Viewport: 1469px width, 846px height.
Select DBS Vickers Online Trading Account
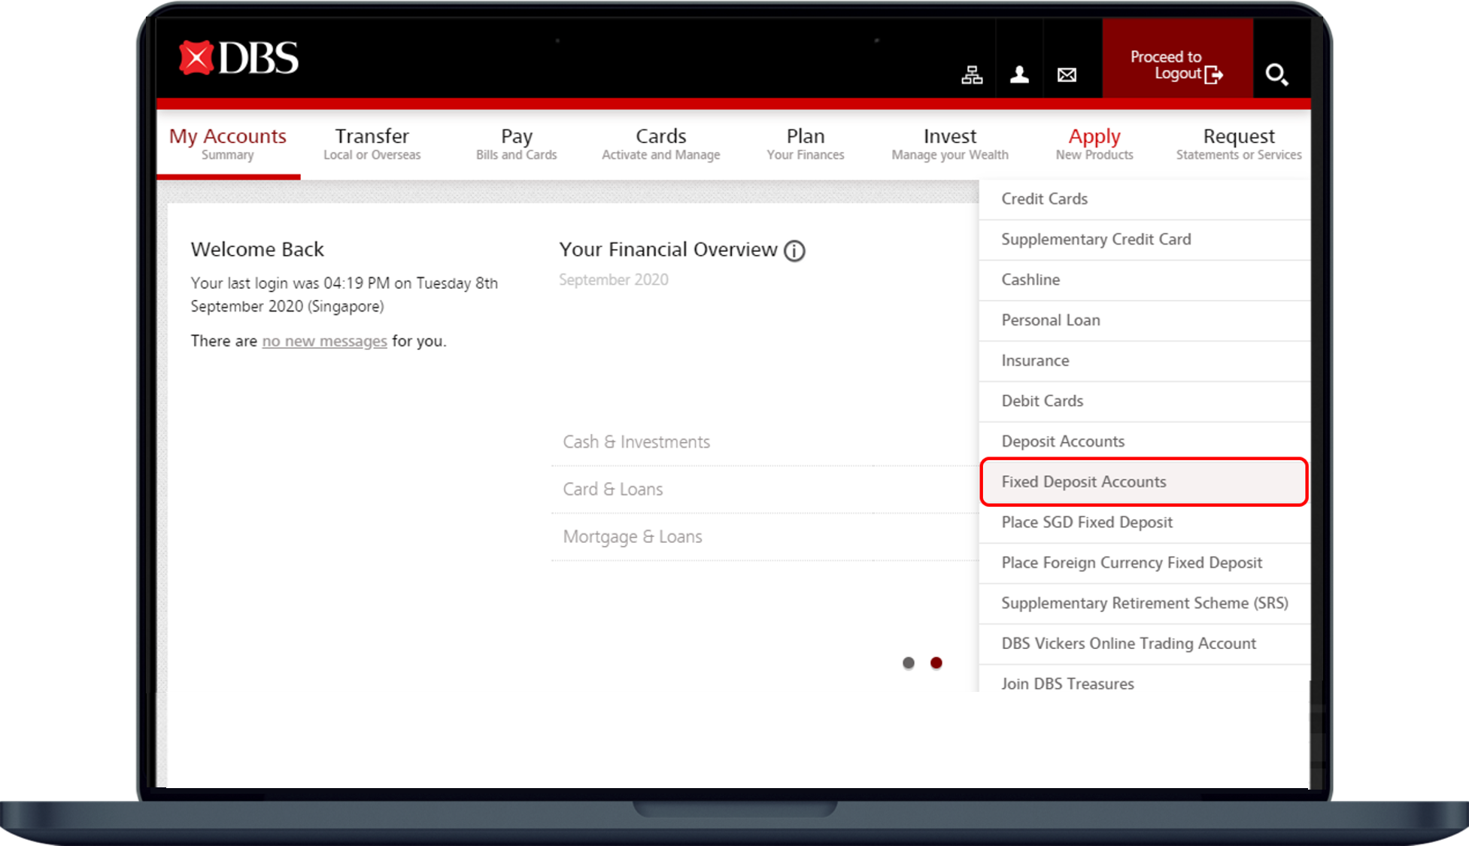click(x=1128, y=644)
